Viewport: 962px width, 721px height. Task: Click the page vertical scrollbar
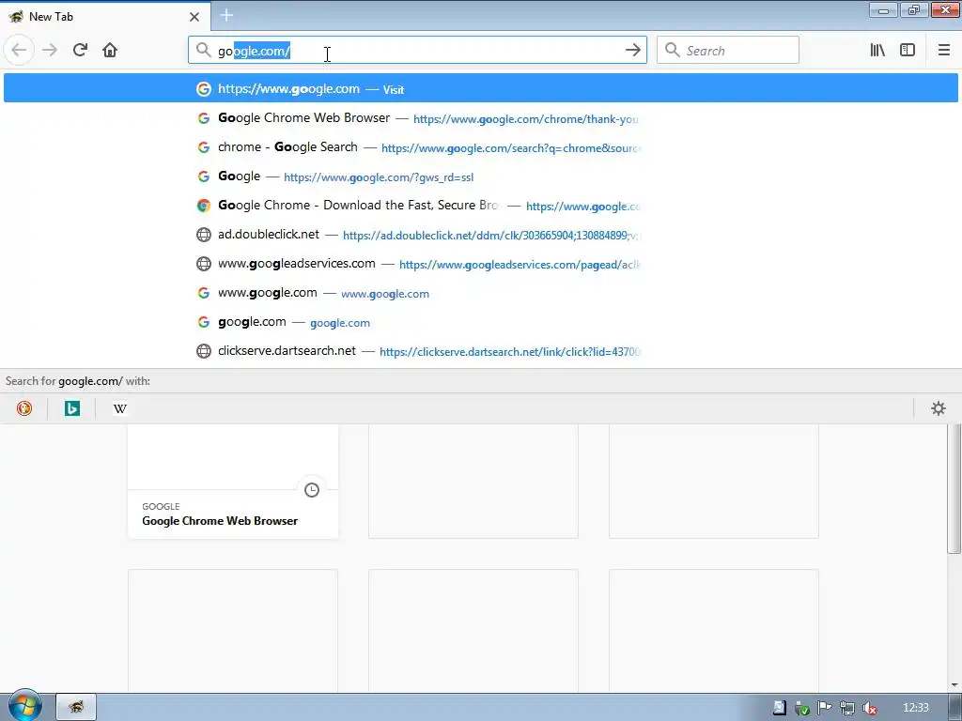tap(954, 487)
